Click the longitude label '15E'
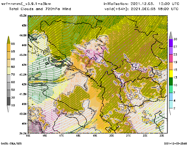 click(28, 136)
